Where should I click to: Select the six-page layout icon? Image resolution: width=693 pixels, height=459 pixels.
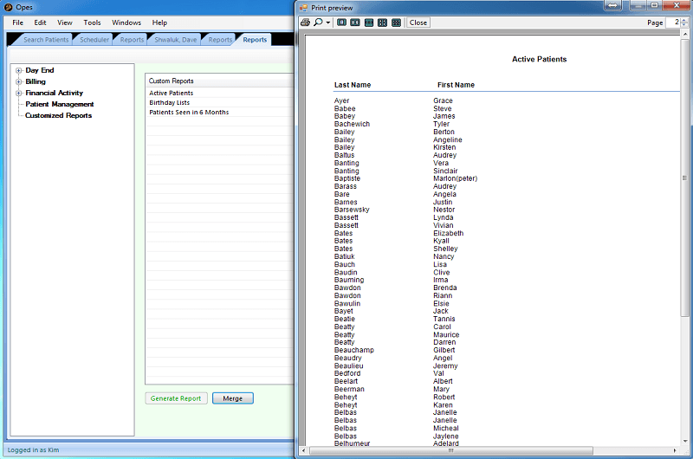[396, 23]
